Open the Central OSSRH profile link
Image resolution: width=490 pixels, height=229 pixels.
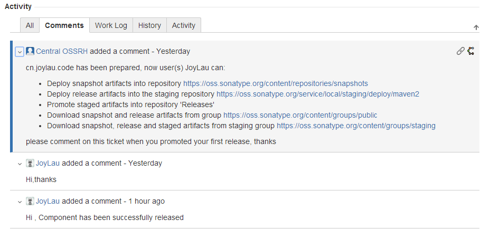point(62,51)
